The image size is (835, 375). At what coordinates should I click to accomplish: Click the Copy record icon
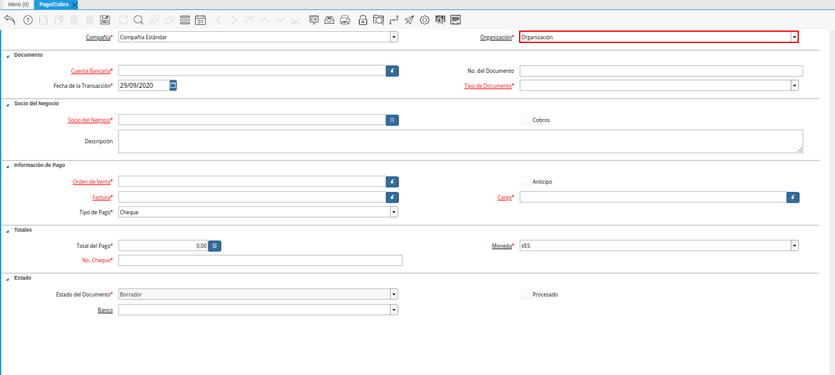click(59, 20)
